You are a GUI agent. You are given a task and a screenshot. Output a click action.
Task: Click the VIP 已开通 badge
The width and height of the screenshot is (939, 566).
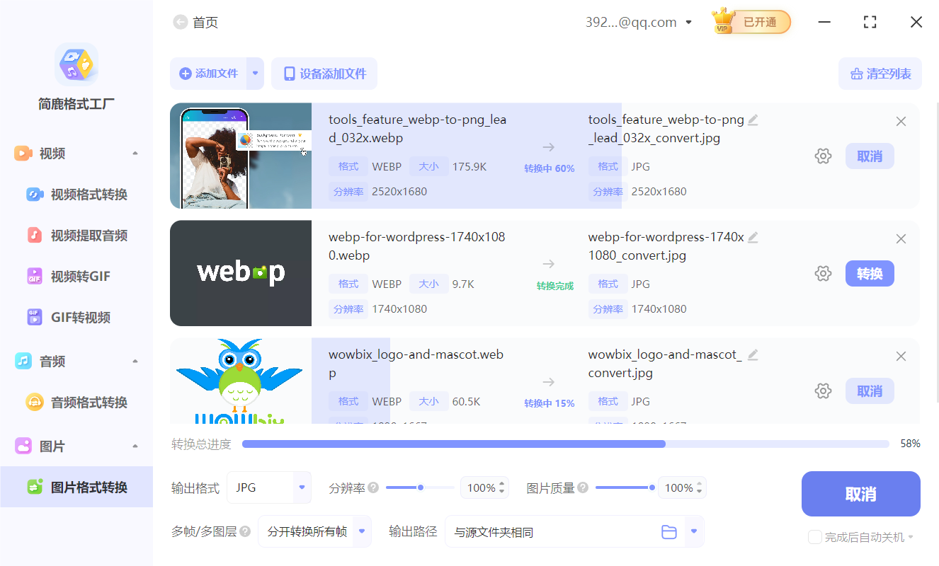751,22
